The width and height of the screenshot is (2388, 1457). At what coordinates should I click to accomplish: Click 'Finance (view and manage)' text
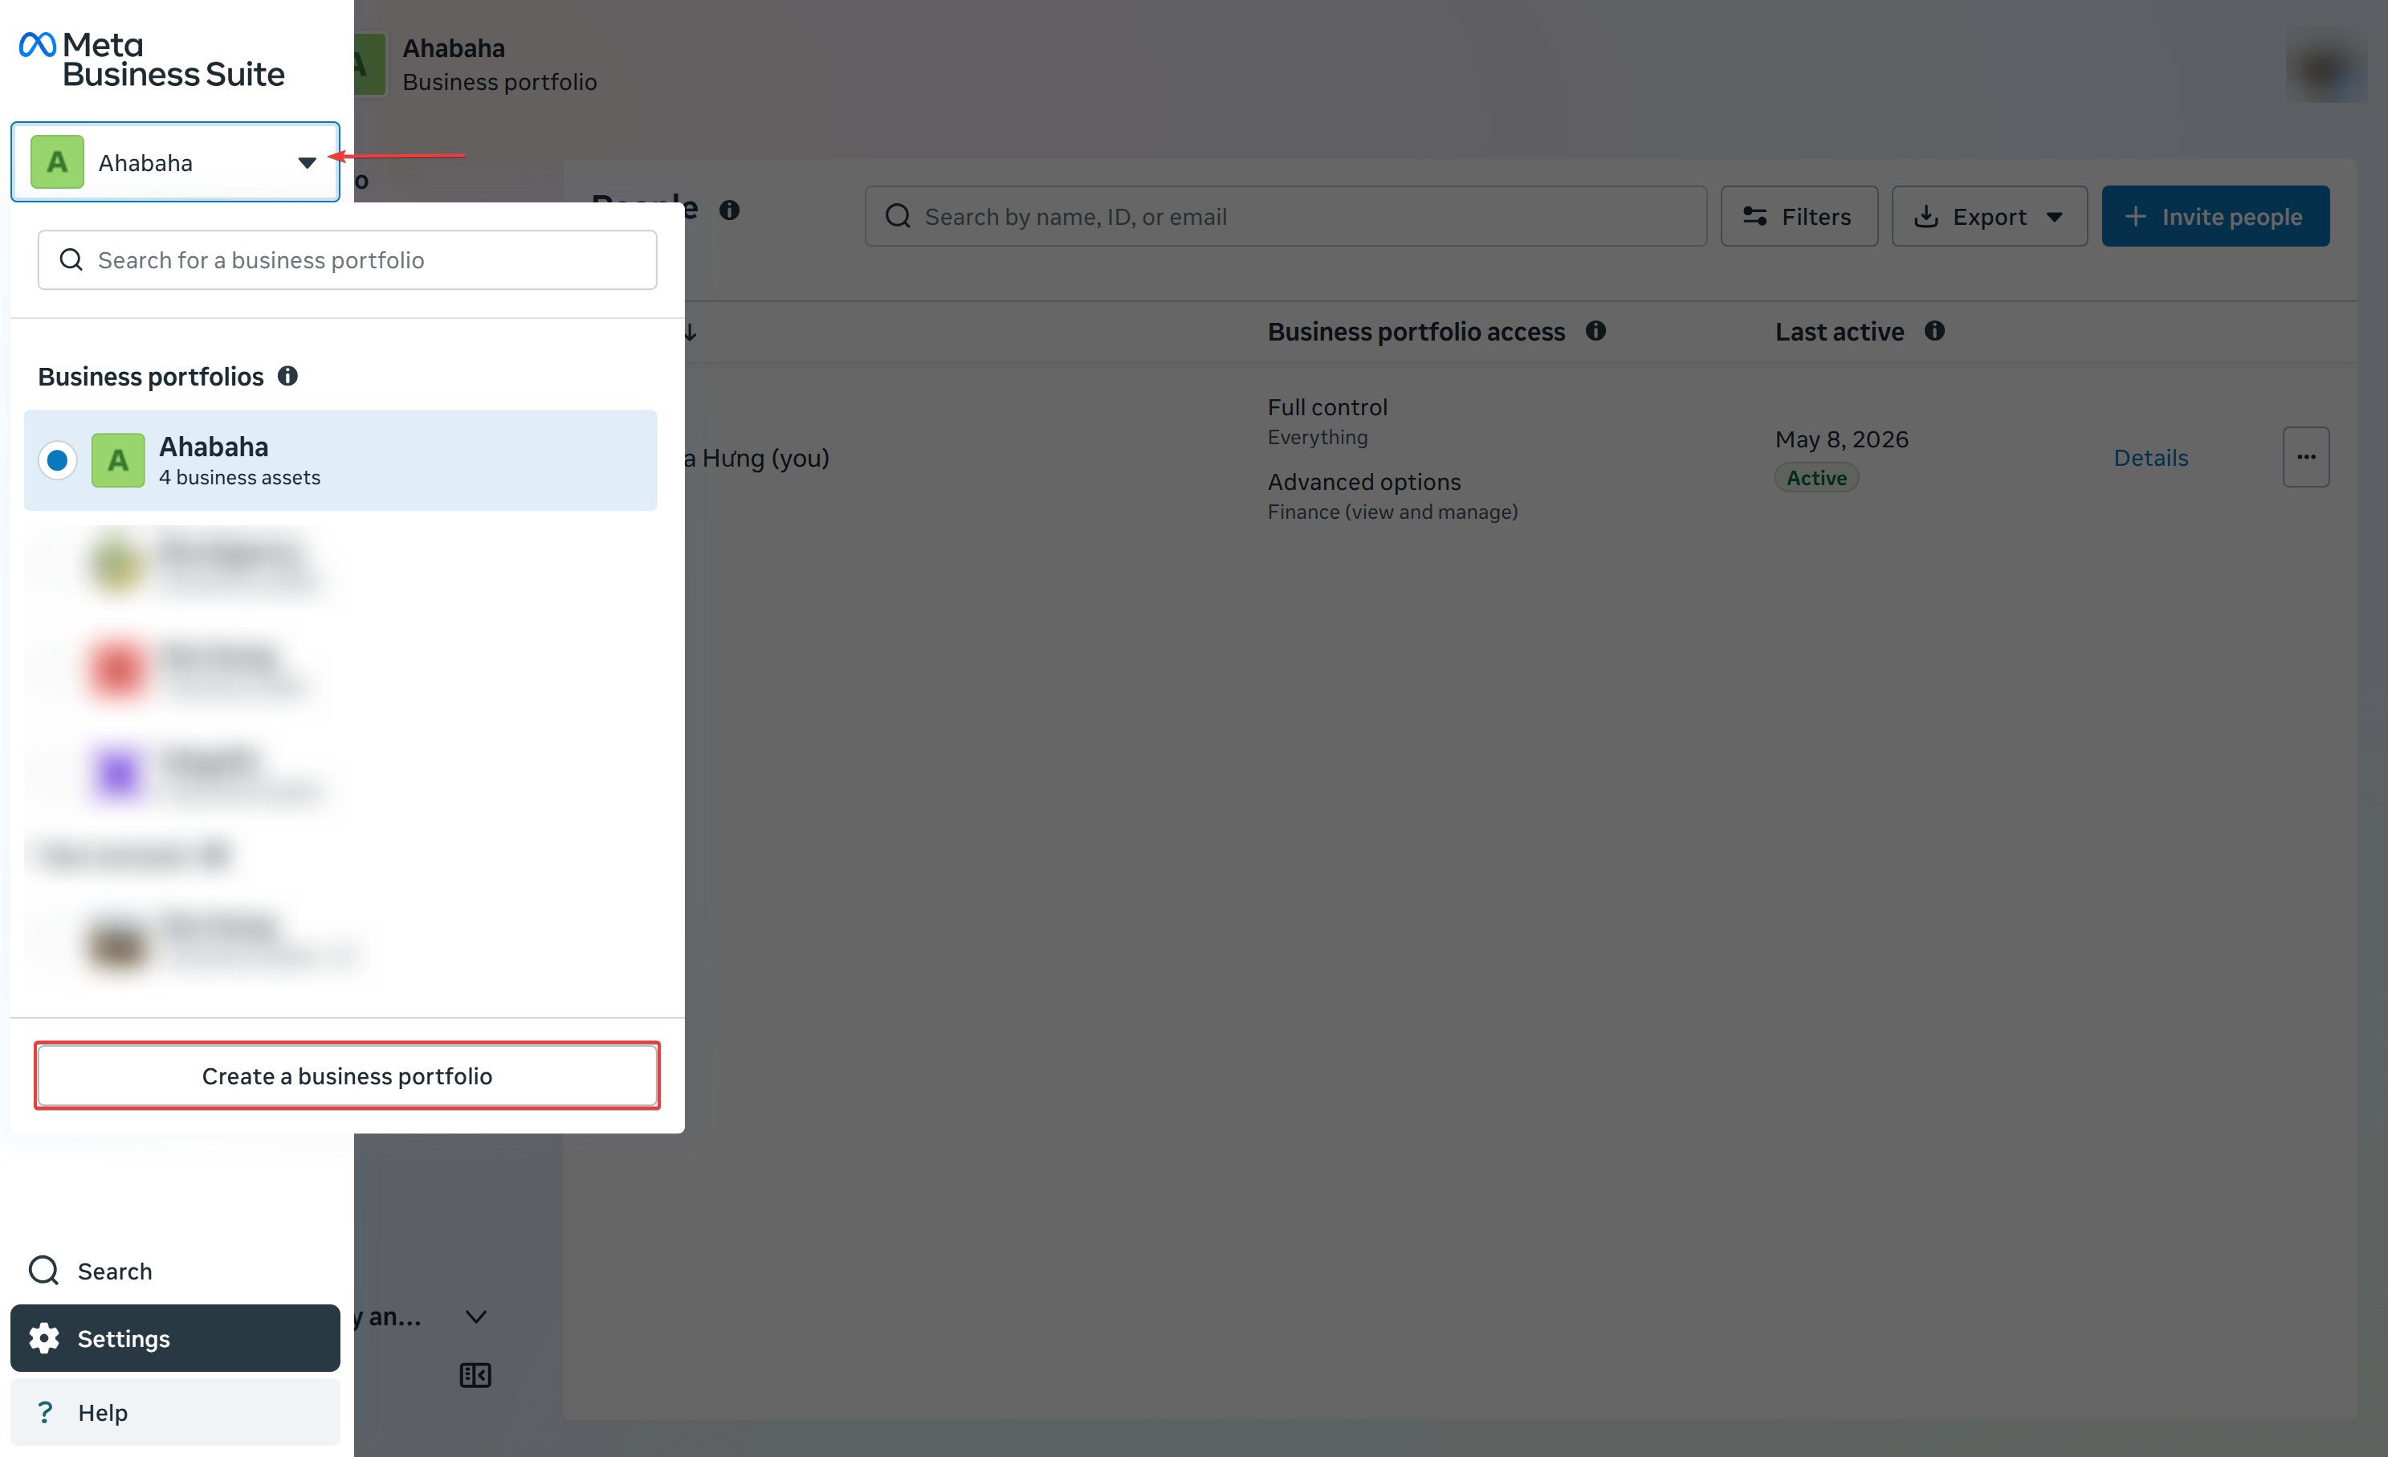point(1392,512)
